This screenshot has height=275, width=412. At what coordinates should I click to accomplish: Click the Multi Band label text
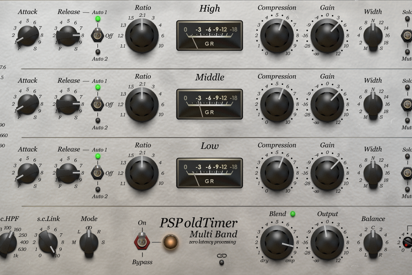tap(213, 234)
